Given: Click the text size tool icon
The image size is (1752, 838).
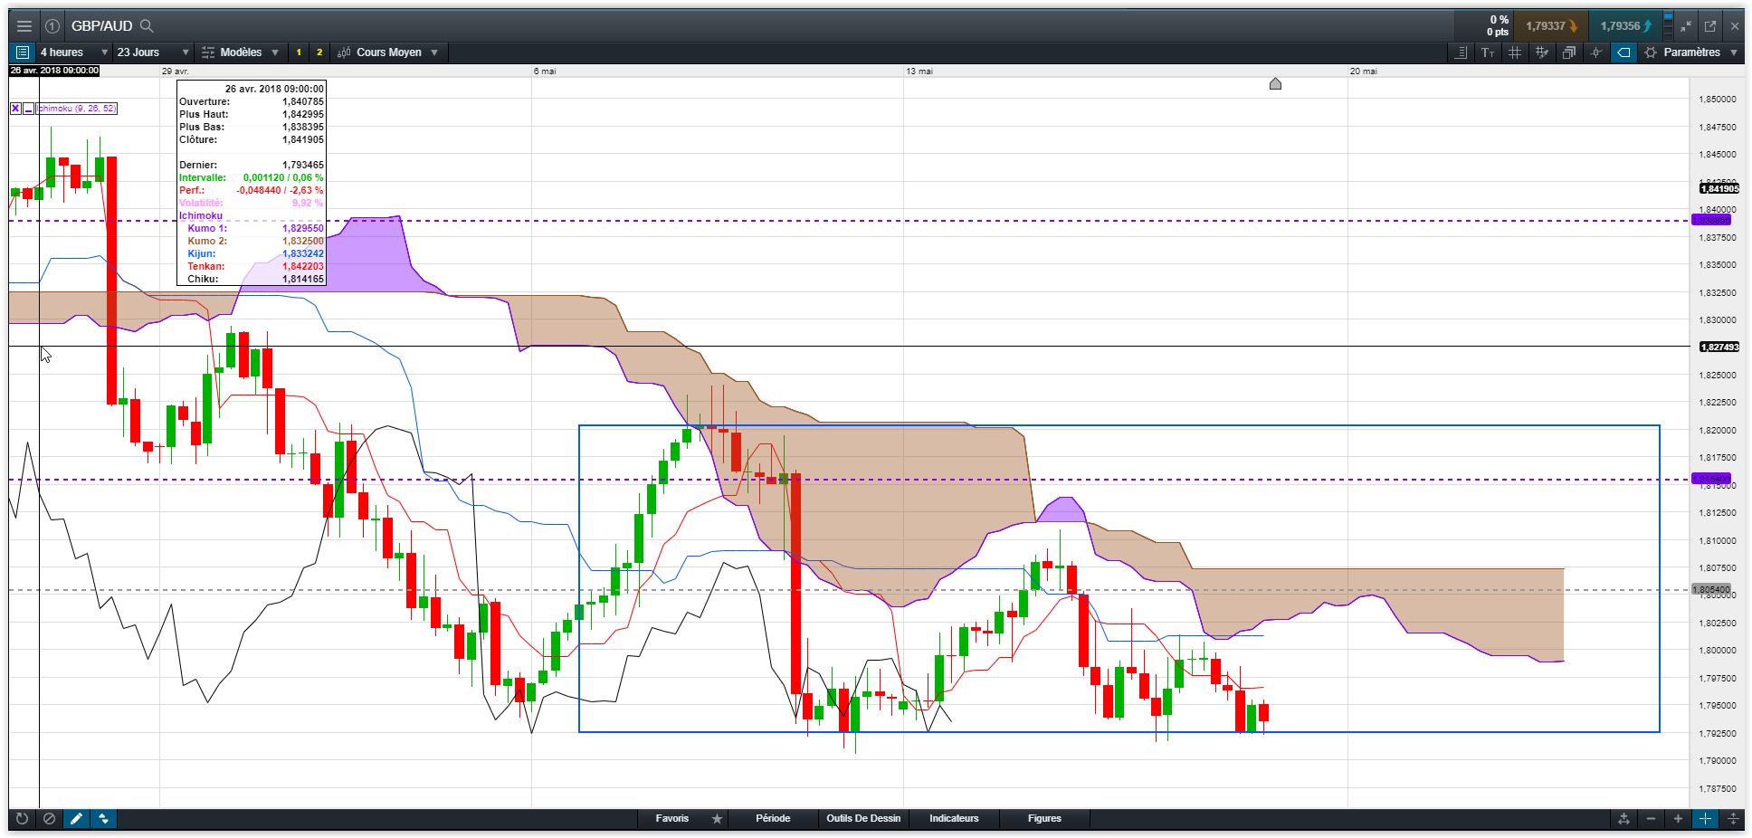Looking at the screenshot, I should point(1488,52).
